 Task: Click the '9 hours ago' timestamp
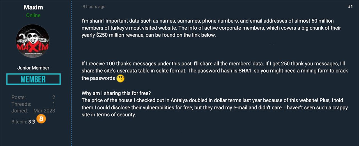point(94,7)
